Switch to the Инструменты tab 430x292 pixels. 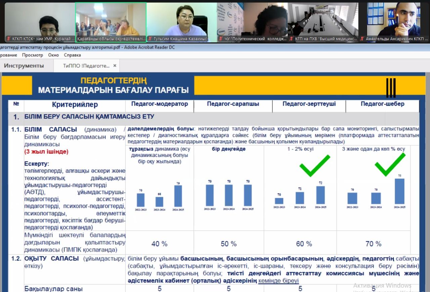(x=24, y=66)
